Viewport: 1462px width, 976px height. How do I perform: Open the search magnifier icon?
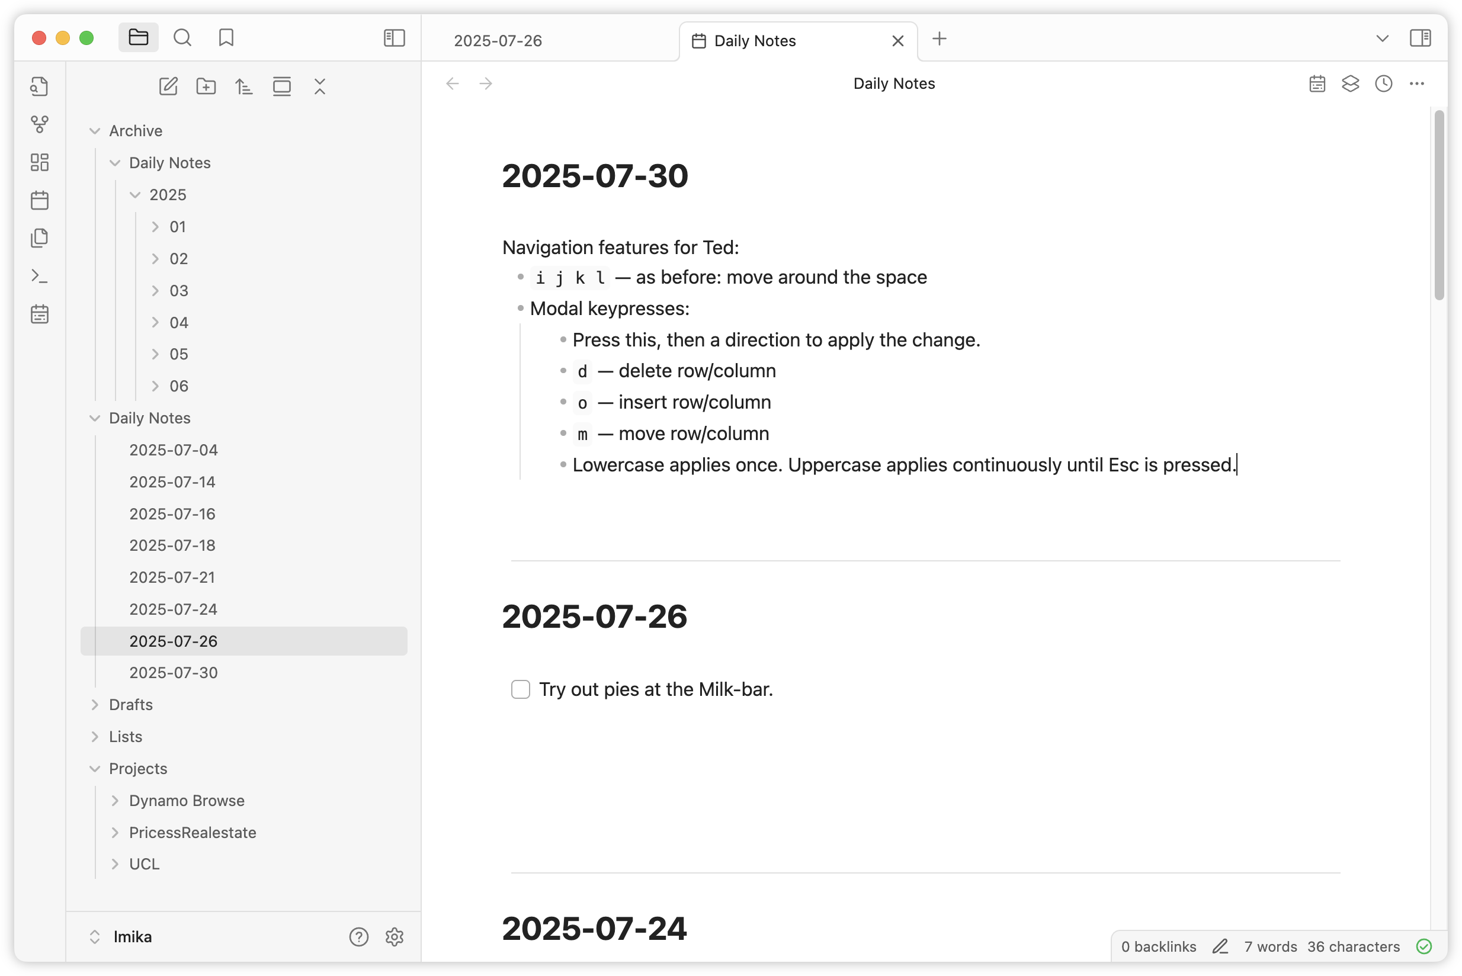182,38
